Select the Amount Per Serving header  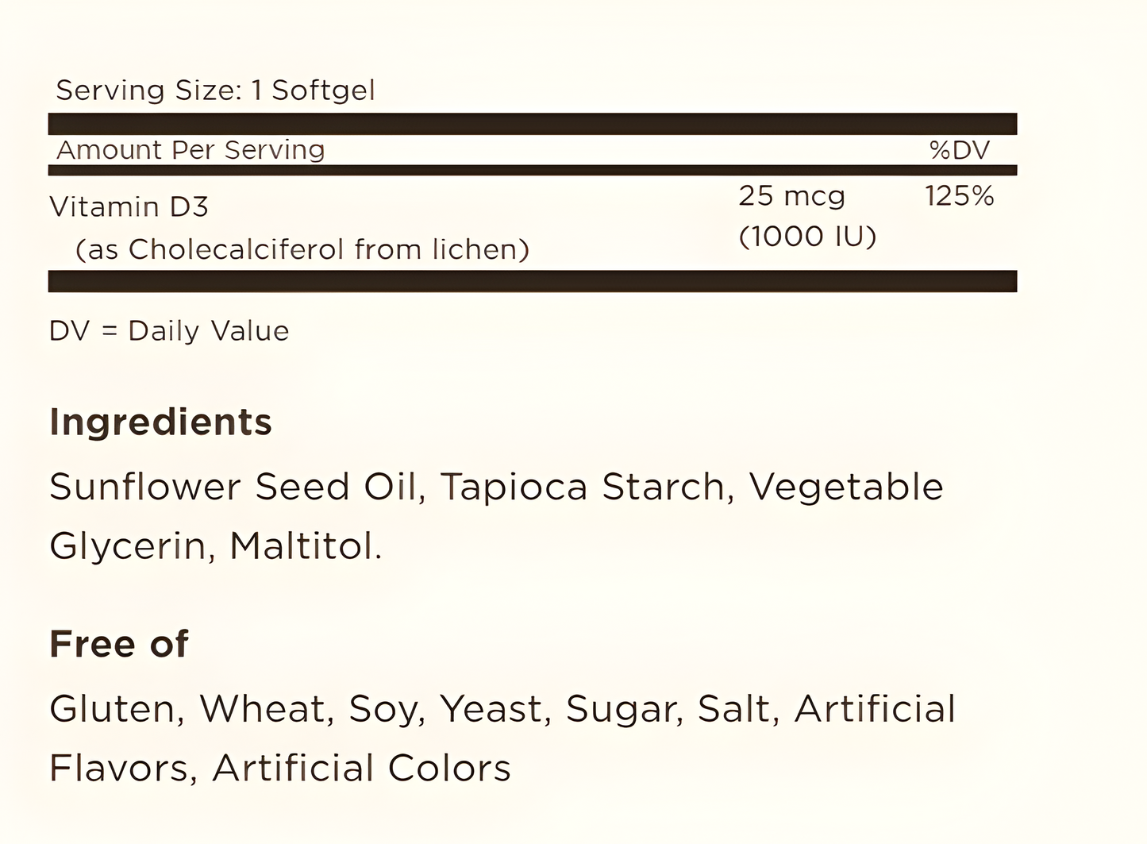point(191,150)
